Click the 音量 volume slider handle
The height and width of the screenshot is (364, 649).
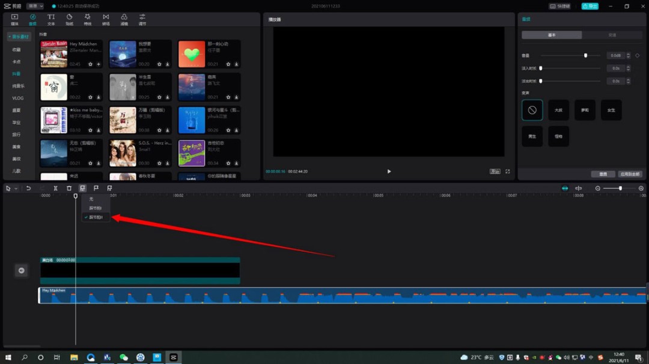tap(585, 56)
